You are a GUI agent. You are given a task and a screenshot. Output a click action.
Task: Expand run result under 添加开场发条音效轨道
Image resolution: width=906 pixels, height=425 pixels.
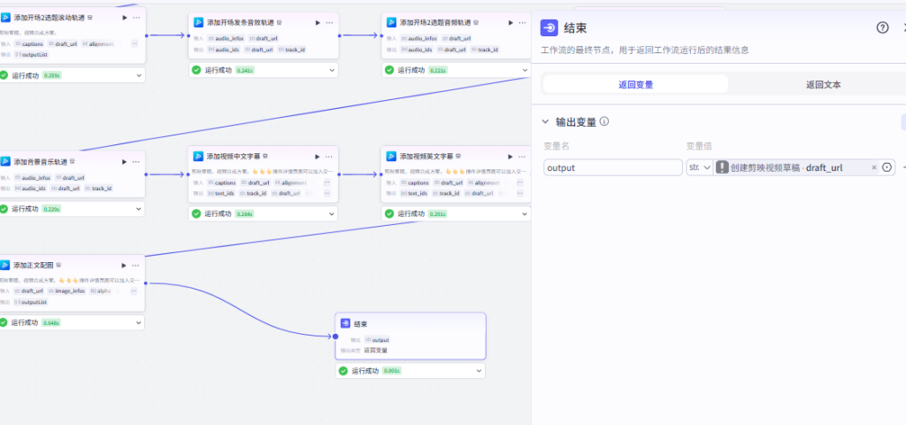click(332, 70)
